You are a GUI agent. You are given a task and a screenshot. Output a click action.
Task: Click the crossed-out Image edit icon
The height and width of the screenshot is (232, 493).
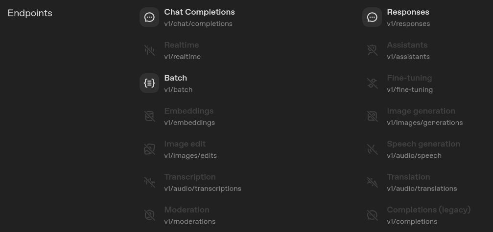coord(149,149)
